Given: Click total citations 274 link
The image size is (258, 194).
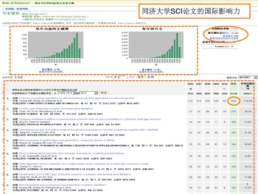Looking at the screenshot, I should (x=234, y=111).
